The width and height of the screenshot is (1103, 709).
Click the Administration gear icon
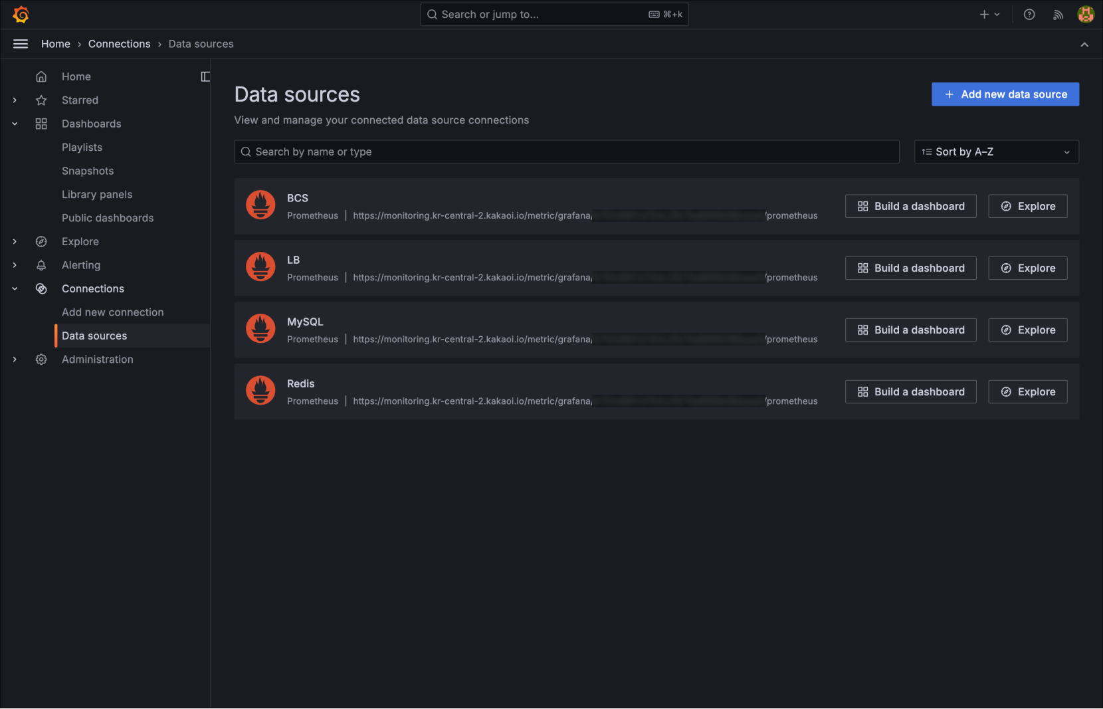tap(41, 359)
